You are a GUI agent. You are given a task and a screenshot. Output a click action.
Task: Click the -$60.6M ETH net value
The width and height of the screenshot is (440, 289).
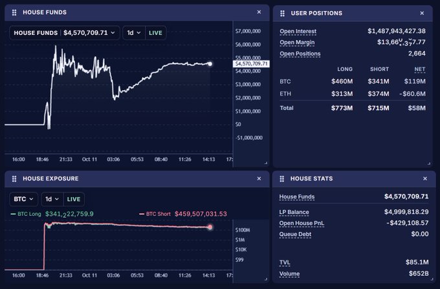point(412,94)
